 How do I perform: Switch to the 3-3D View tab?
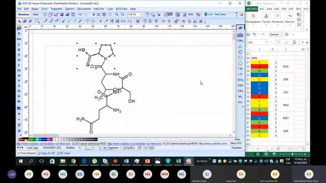pyautogui.click(x=63, y=154)
